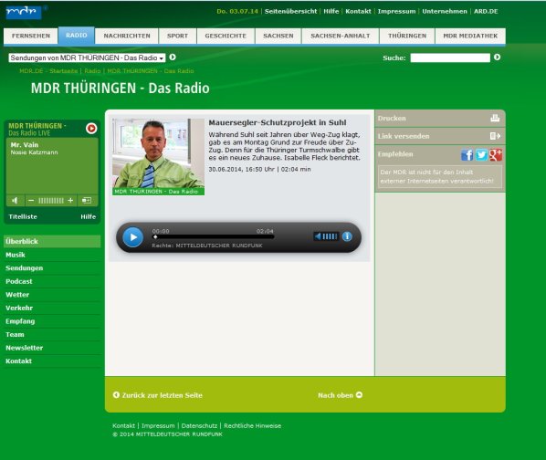Select Musik in sidebar menu

click(52, 255)
